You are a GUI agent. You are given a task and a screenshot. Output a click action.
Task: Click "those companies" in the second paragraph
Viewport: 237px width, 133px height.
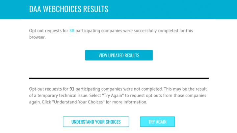[x=192, y=96]
